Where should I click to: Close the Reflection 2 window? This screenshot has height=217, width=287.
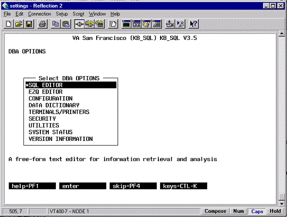[x=280, y=6]
